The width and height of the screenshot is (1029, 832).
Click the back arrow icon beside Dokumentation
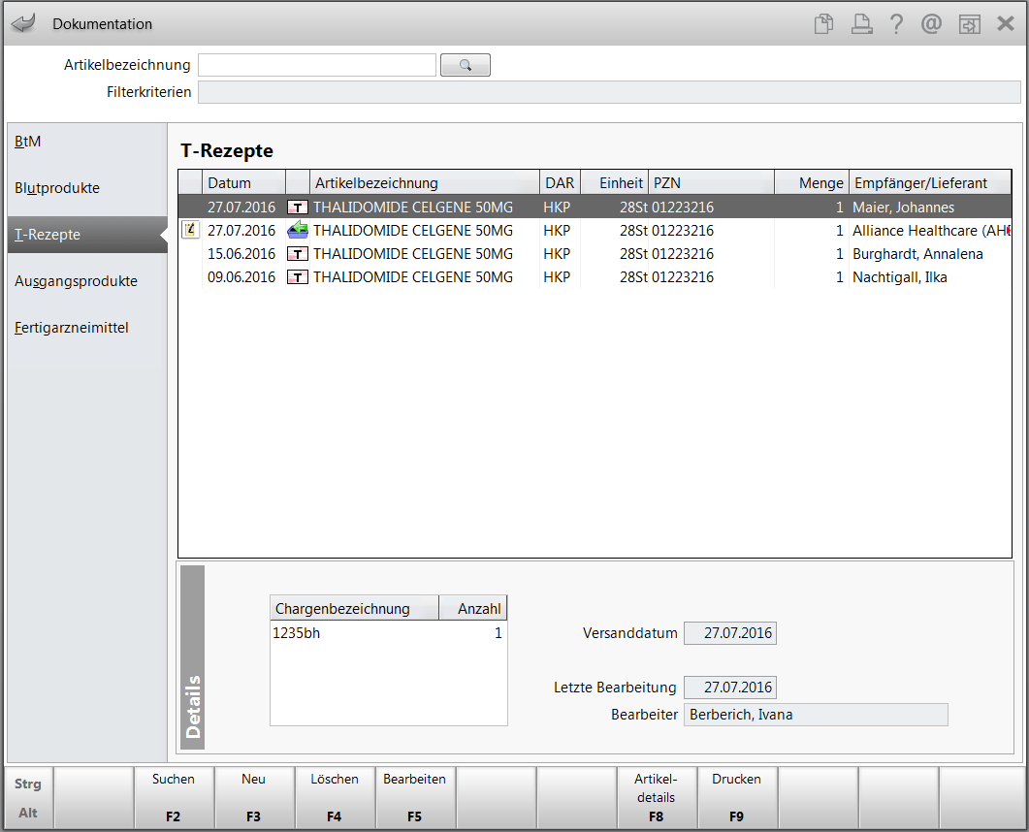[x=23, y=23]
